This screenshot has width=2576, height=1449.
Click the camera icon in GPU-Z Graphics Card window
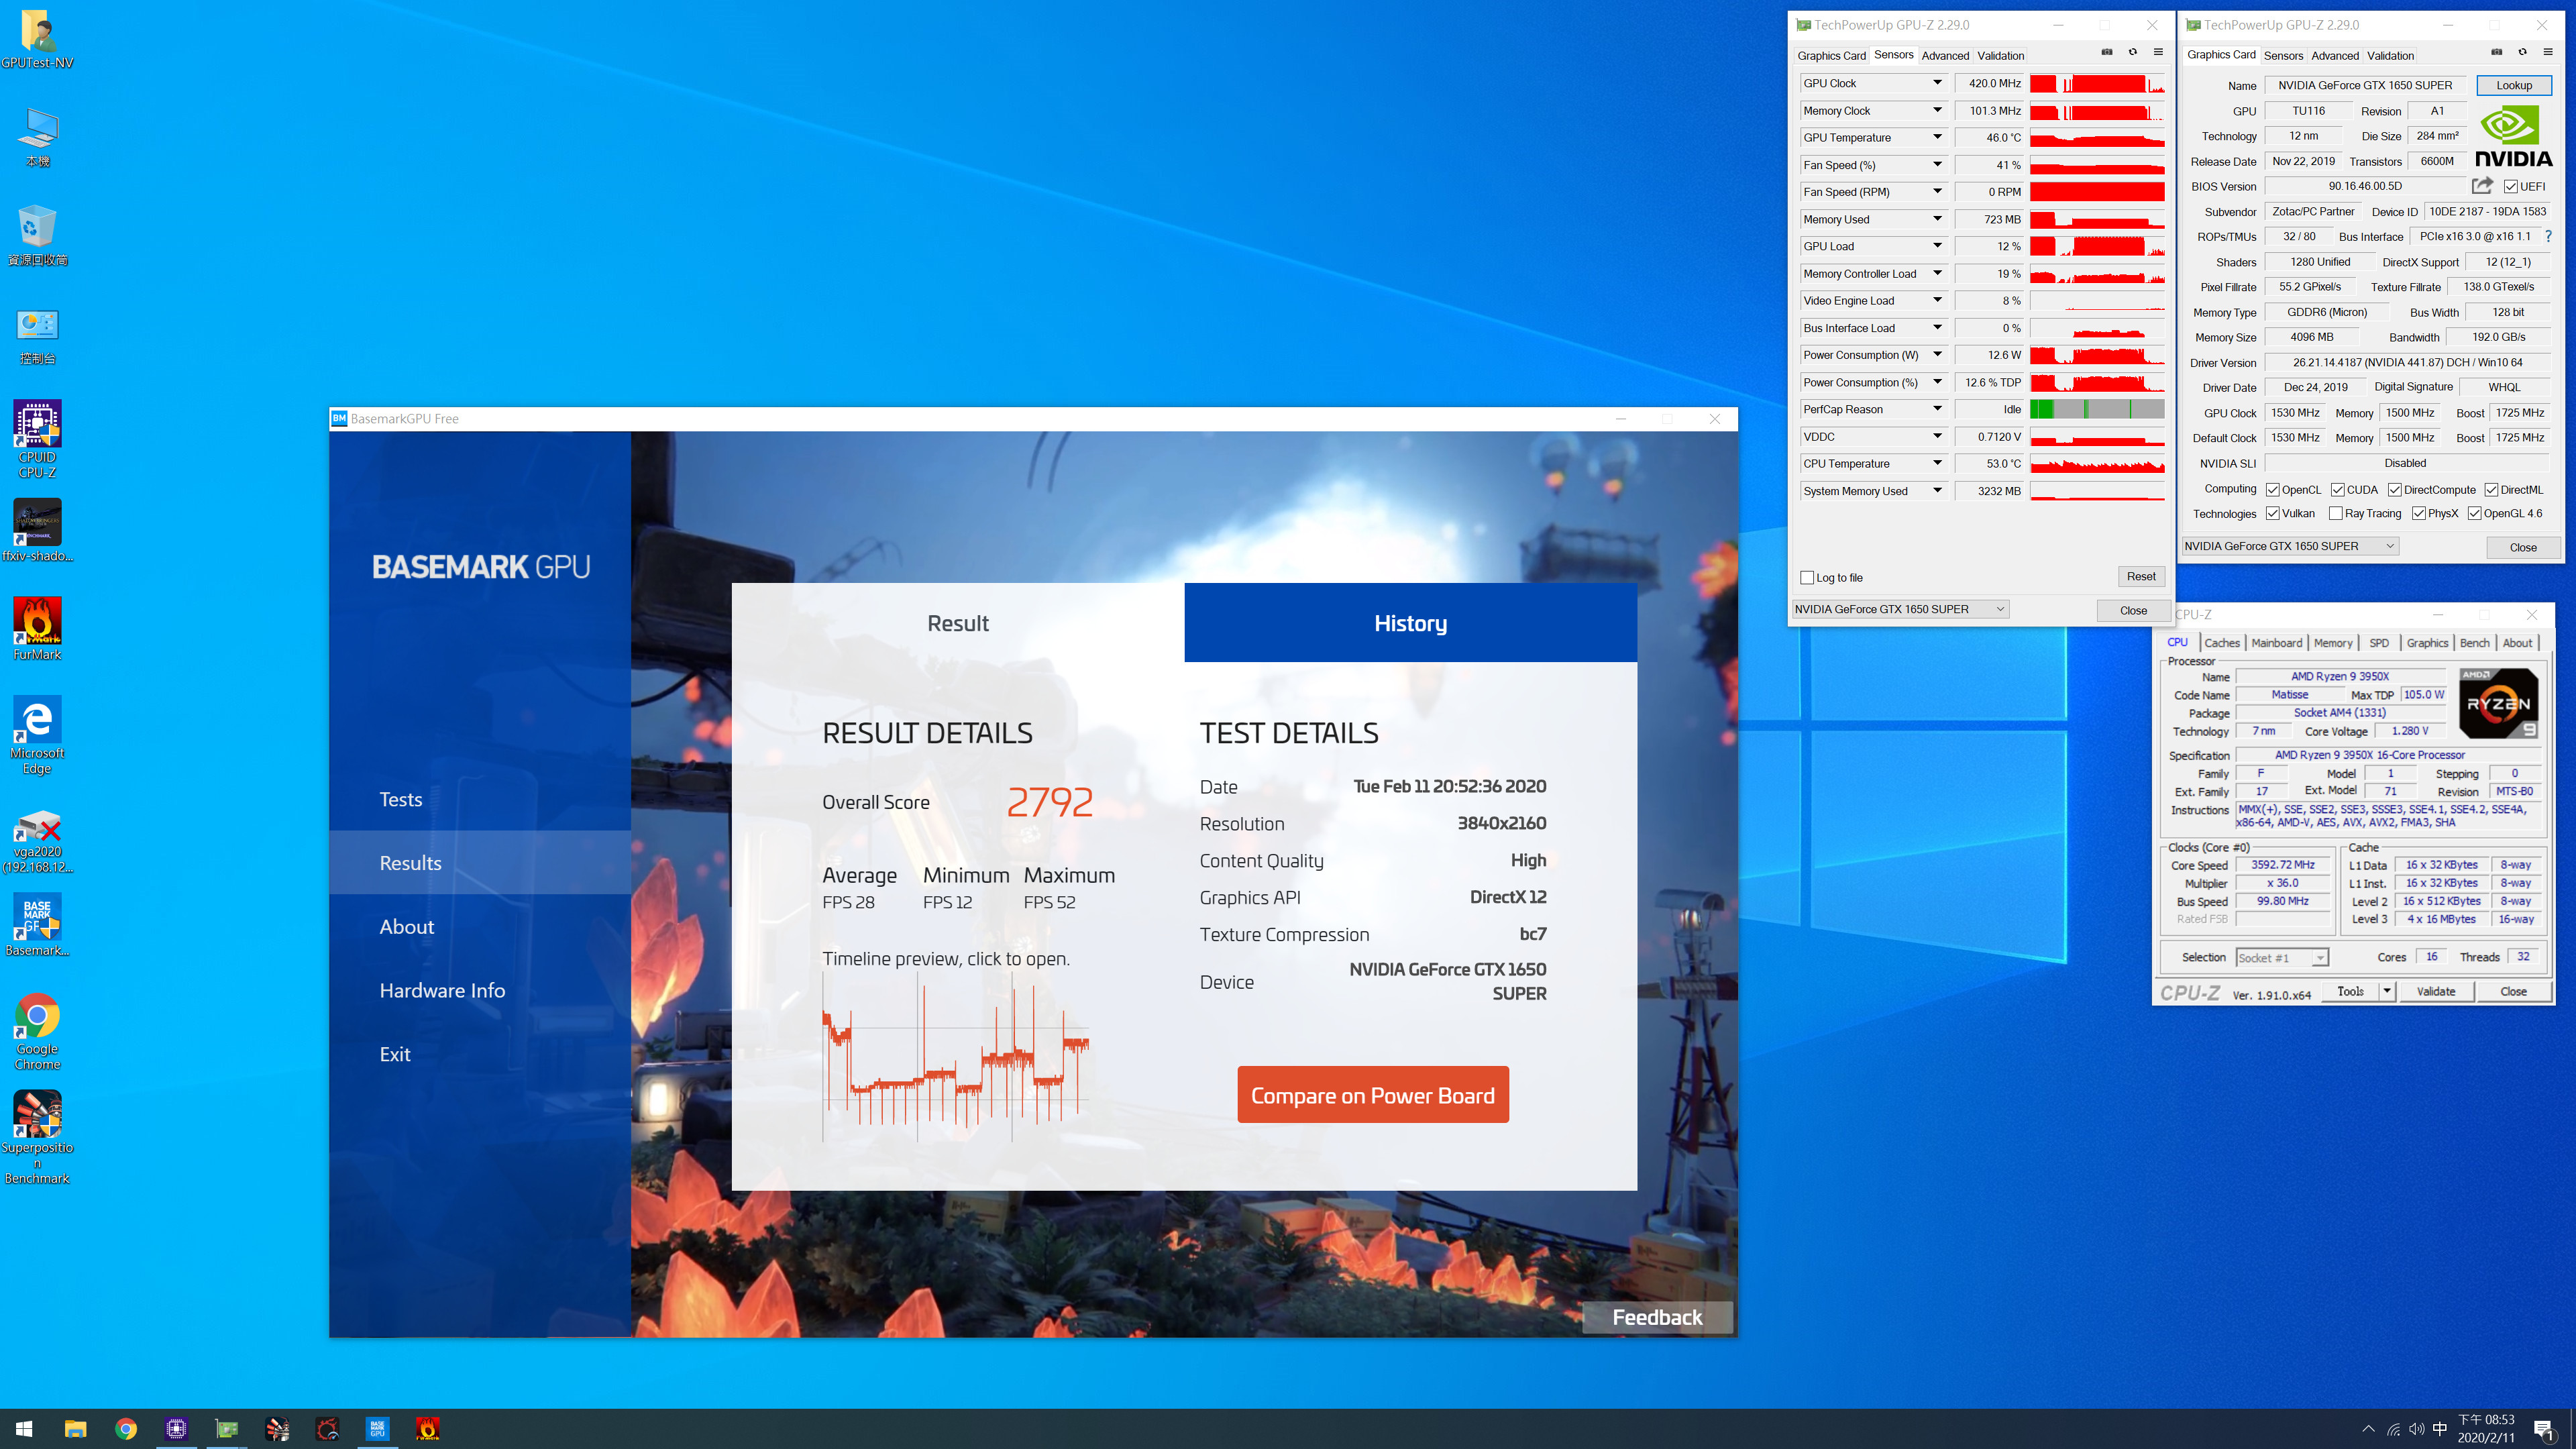[x=2496, y=52]
